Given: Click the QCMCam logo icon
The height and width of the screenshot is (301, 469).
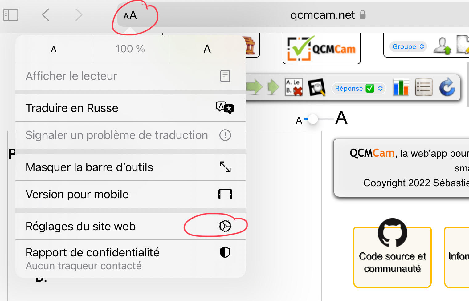Looking at the screenshot, I should click(321, 48).
